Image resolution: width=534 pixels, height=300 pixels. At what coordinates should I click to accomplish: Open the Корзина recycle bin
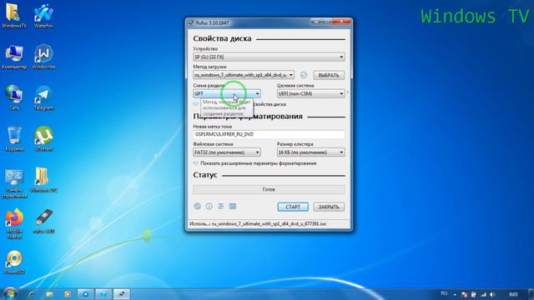pyautogui.click(x=14, y=139)
